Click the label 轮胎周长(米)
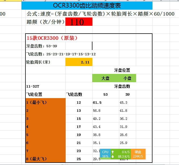 pyautogui.click(x=38, y=62)
